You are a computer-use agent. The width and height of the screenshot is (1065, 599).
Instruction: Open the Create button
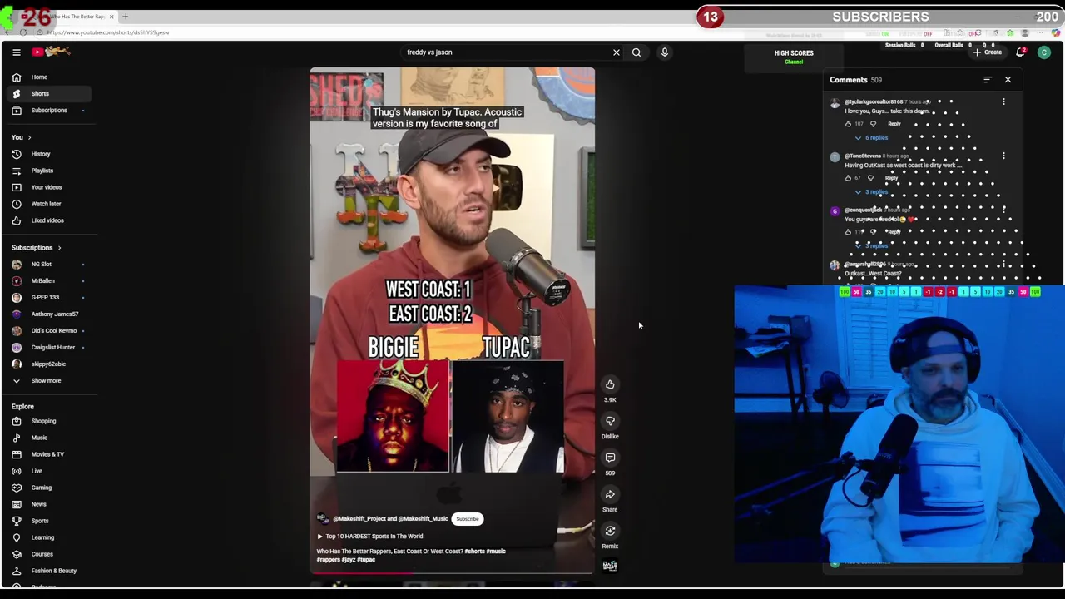point(988,52)
